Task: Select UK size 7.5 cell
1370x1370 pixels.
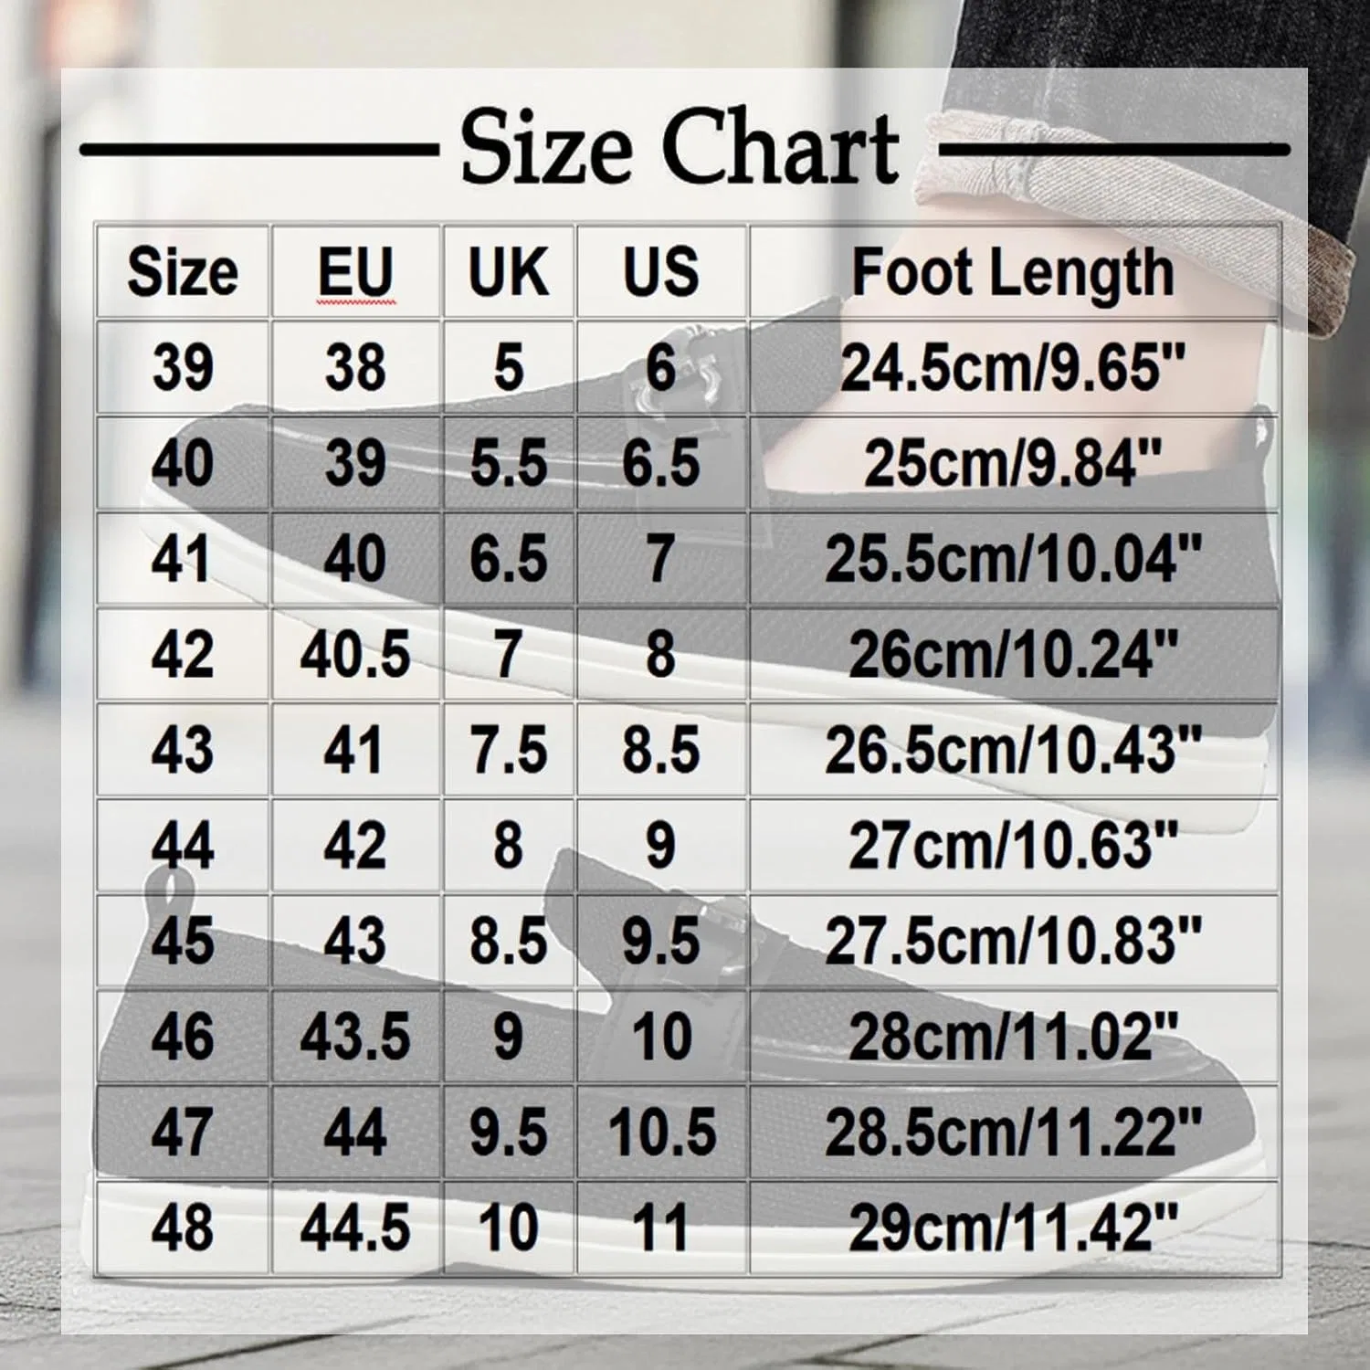Action: (509, 751)
